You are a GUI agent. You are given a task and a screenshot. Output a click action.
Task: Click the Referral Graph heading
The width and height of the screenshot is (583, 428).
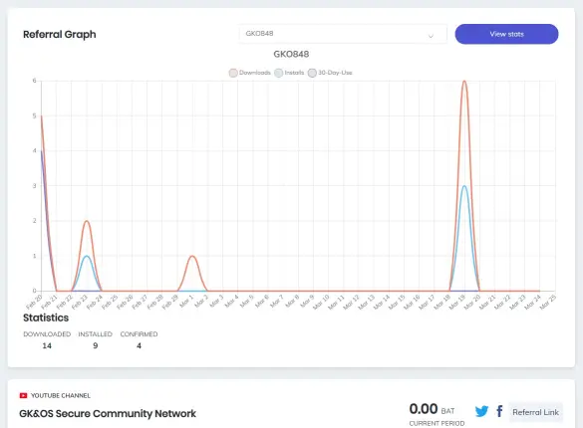tap(60, 35)
